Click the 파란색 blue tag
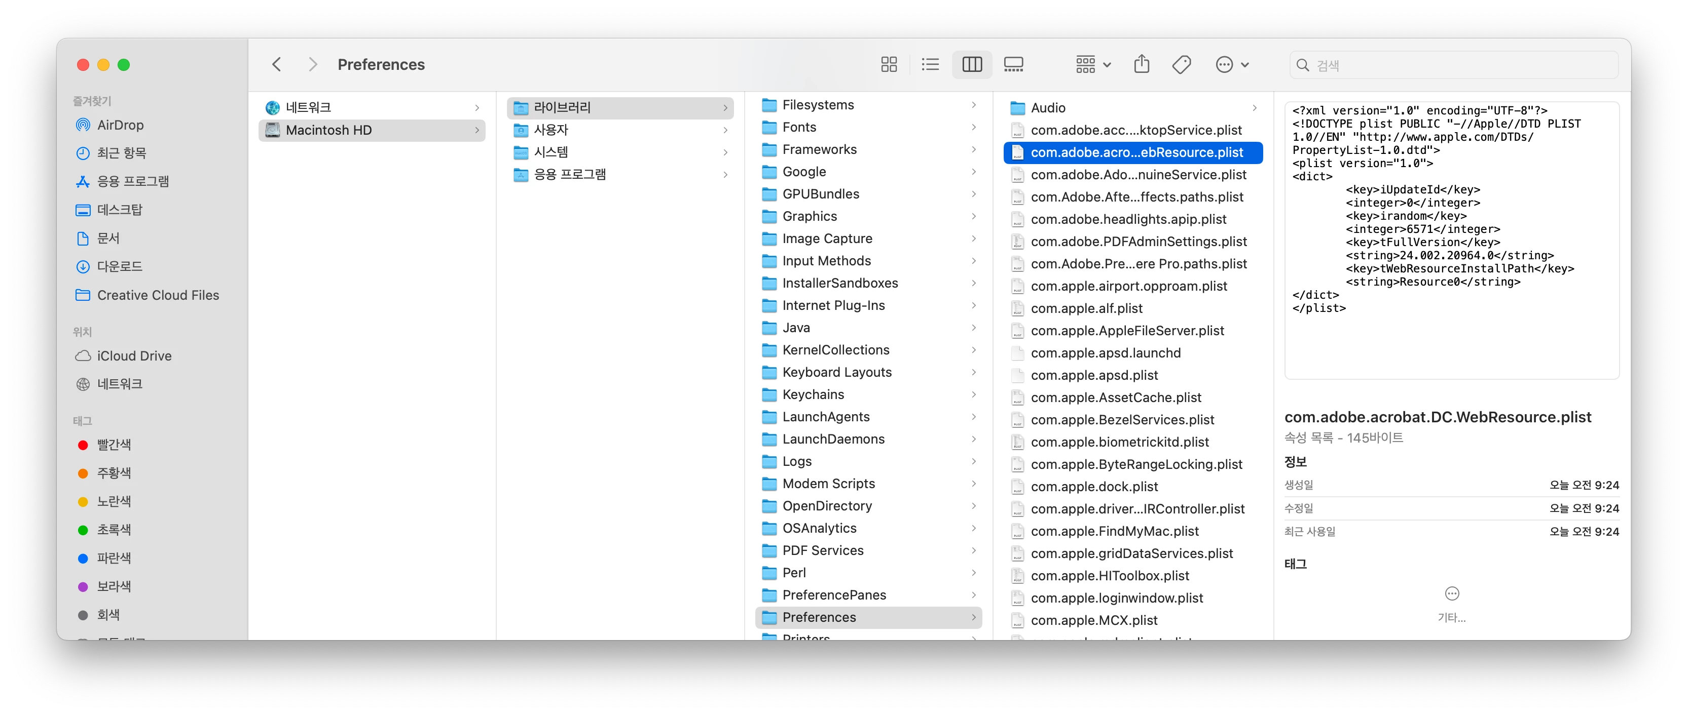This screenshot has height=715, width=1688. pos(114,558)
